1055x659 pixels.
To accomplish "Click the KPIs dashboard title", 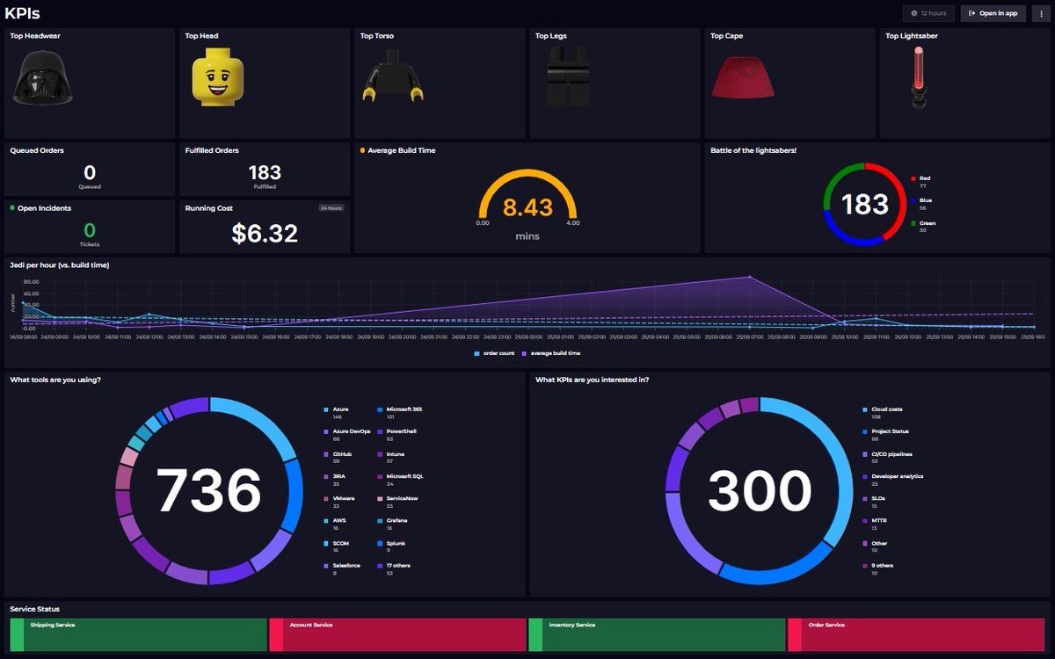I will pyautogui.click(x=22, y=13).
